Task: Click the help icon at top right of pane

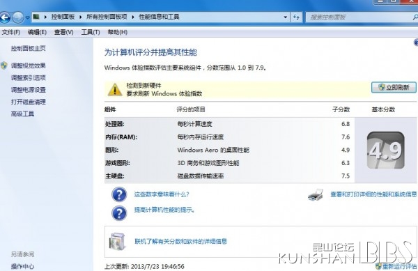Action: tap(416, 42)
